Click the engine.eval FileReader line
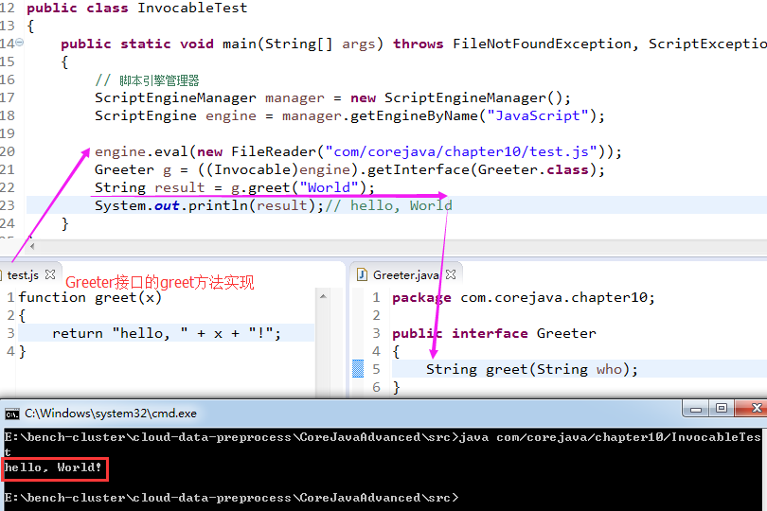Screen dimensions: 767x511 (358, 152)
